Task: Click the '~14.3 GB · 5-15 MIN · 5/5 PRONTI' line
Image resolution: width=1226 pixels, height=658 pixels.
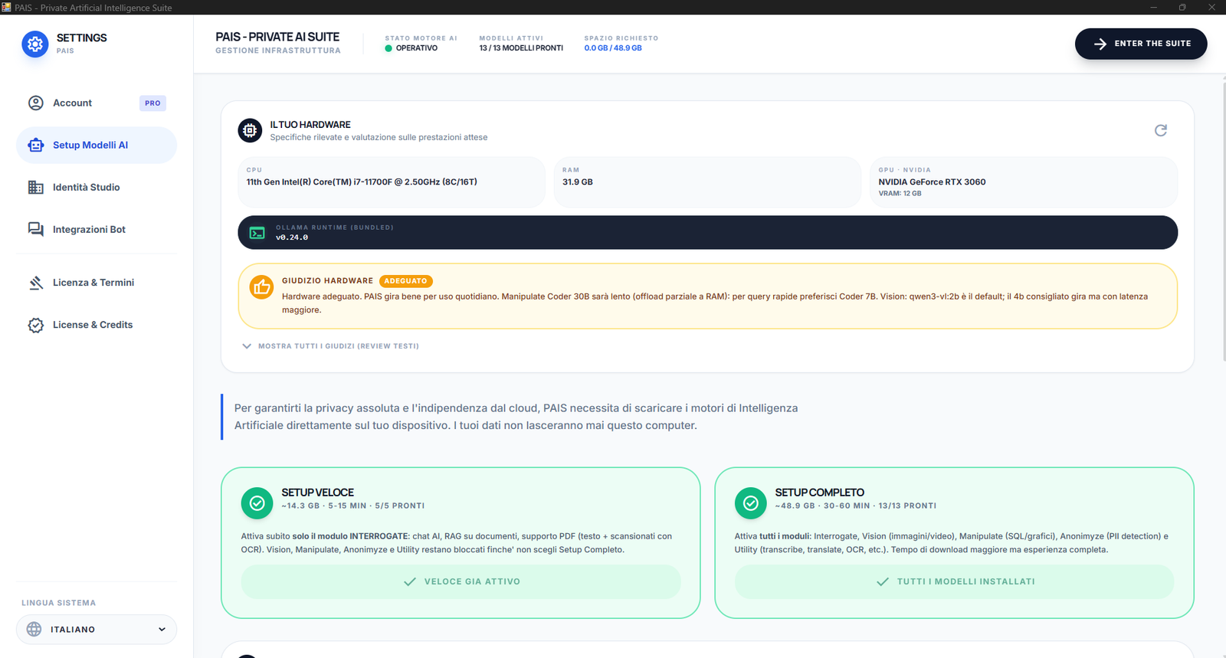Action: click(353, 506)
